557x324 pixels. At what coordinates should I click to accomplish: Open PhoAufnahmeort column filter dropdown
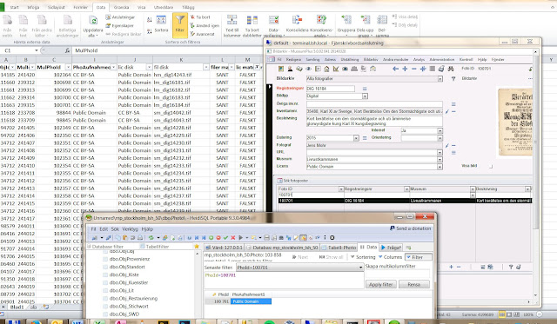coord(114,67)
